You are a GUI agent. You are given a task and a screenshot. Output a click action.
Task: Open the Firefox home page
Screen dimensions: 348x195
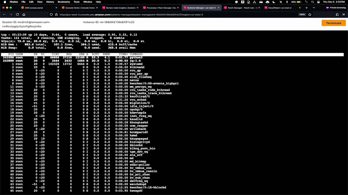coord(24,14)
